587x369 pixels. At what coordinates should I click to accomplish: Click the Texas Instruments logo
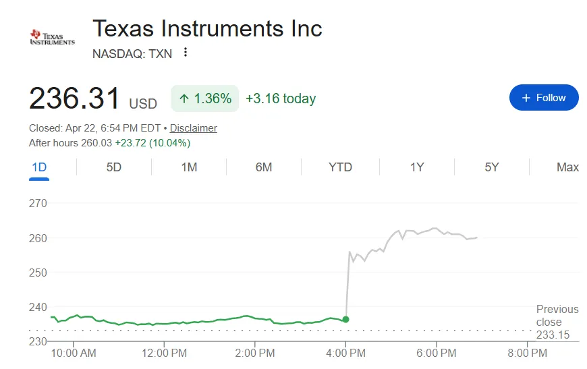point(52,38)
